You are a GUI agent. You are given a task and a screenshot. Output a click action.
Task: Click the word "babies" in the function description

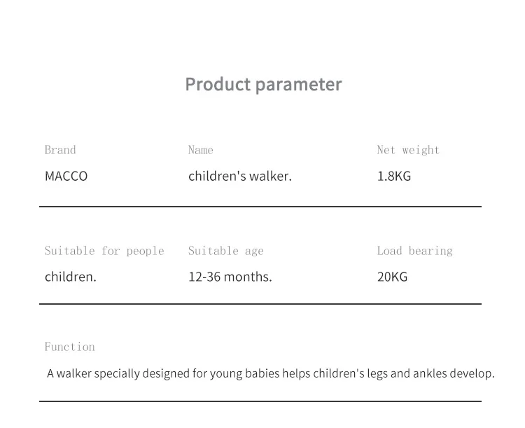pyautogui.click(x=263, y=373)
